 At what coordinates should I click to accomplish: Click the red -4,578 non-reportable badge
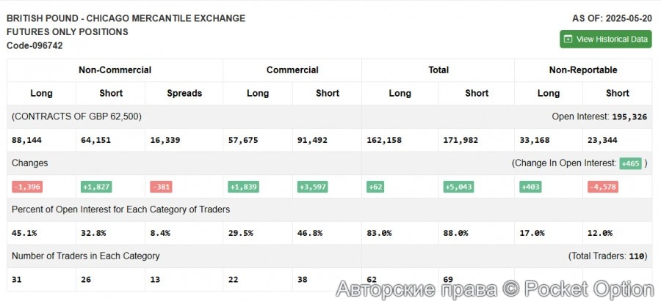(x=602, y=187)
